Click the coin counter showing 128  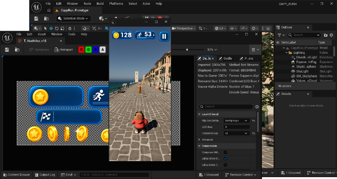tap(122, 35)
